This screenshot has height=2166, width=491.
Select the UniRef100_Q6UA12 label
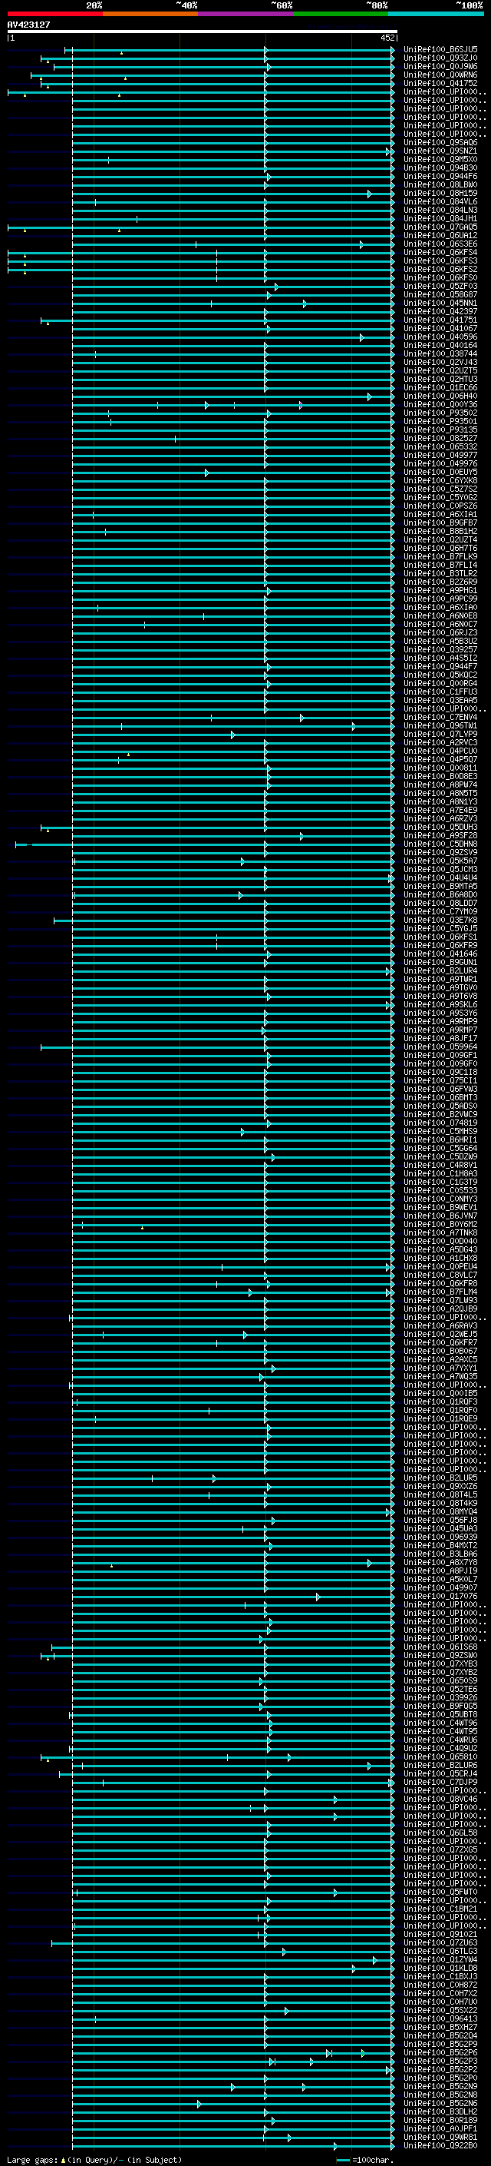(440, 235)
